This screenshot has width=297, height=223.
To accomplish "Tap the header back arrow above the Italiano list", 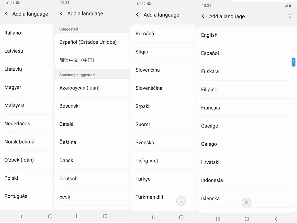I will tap(6, 13).
